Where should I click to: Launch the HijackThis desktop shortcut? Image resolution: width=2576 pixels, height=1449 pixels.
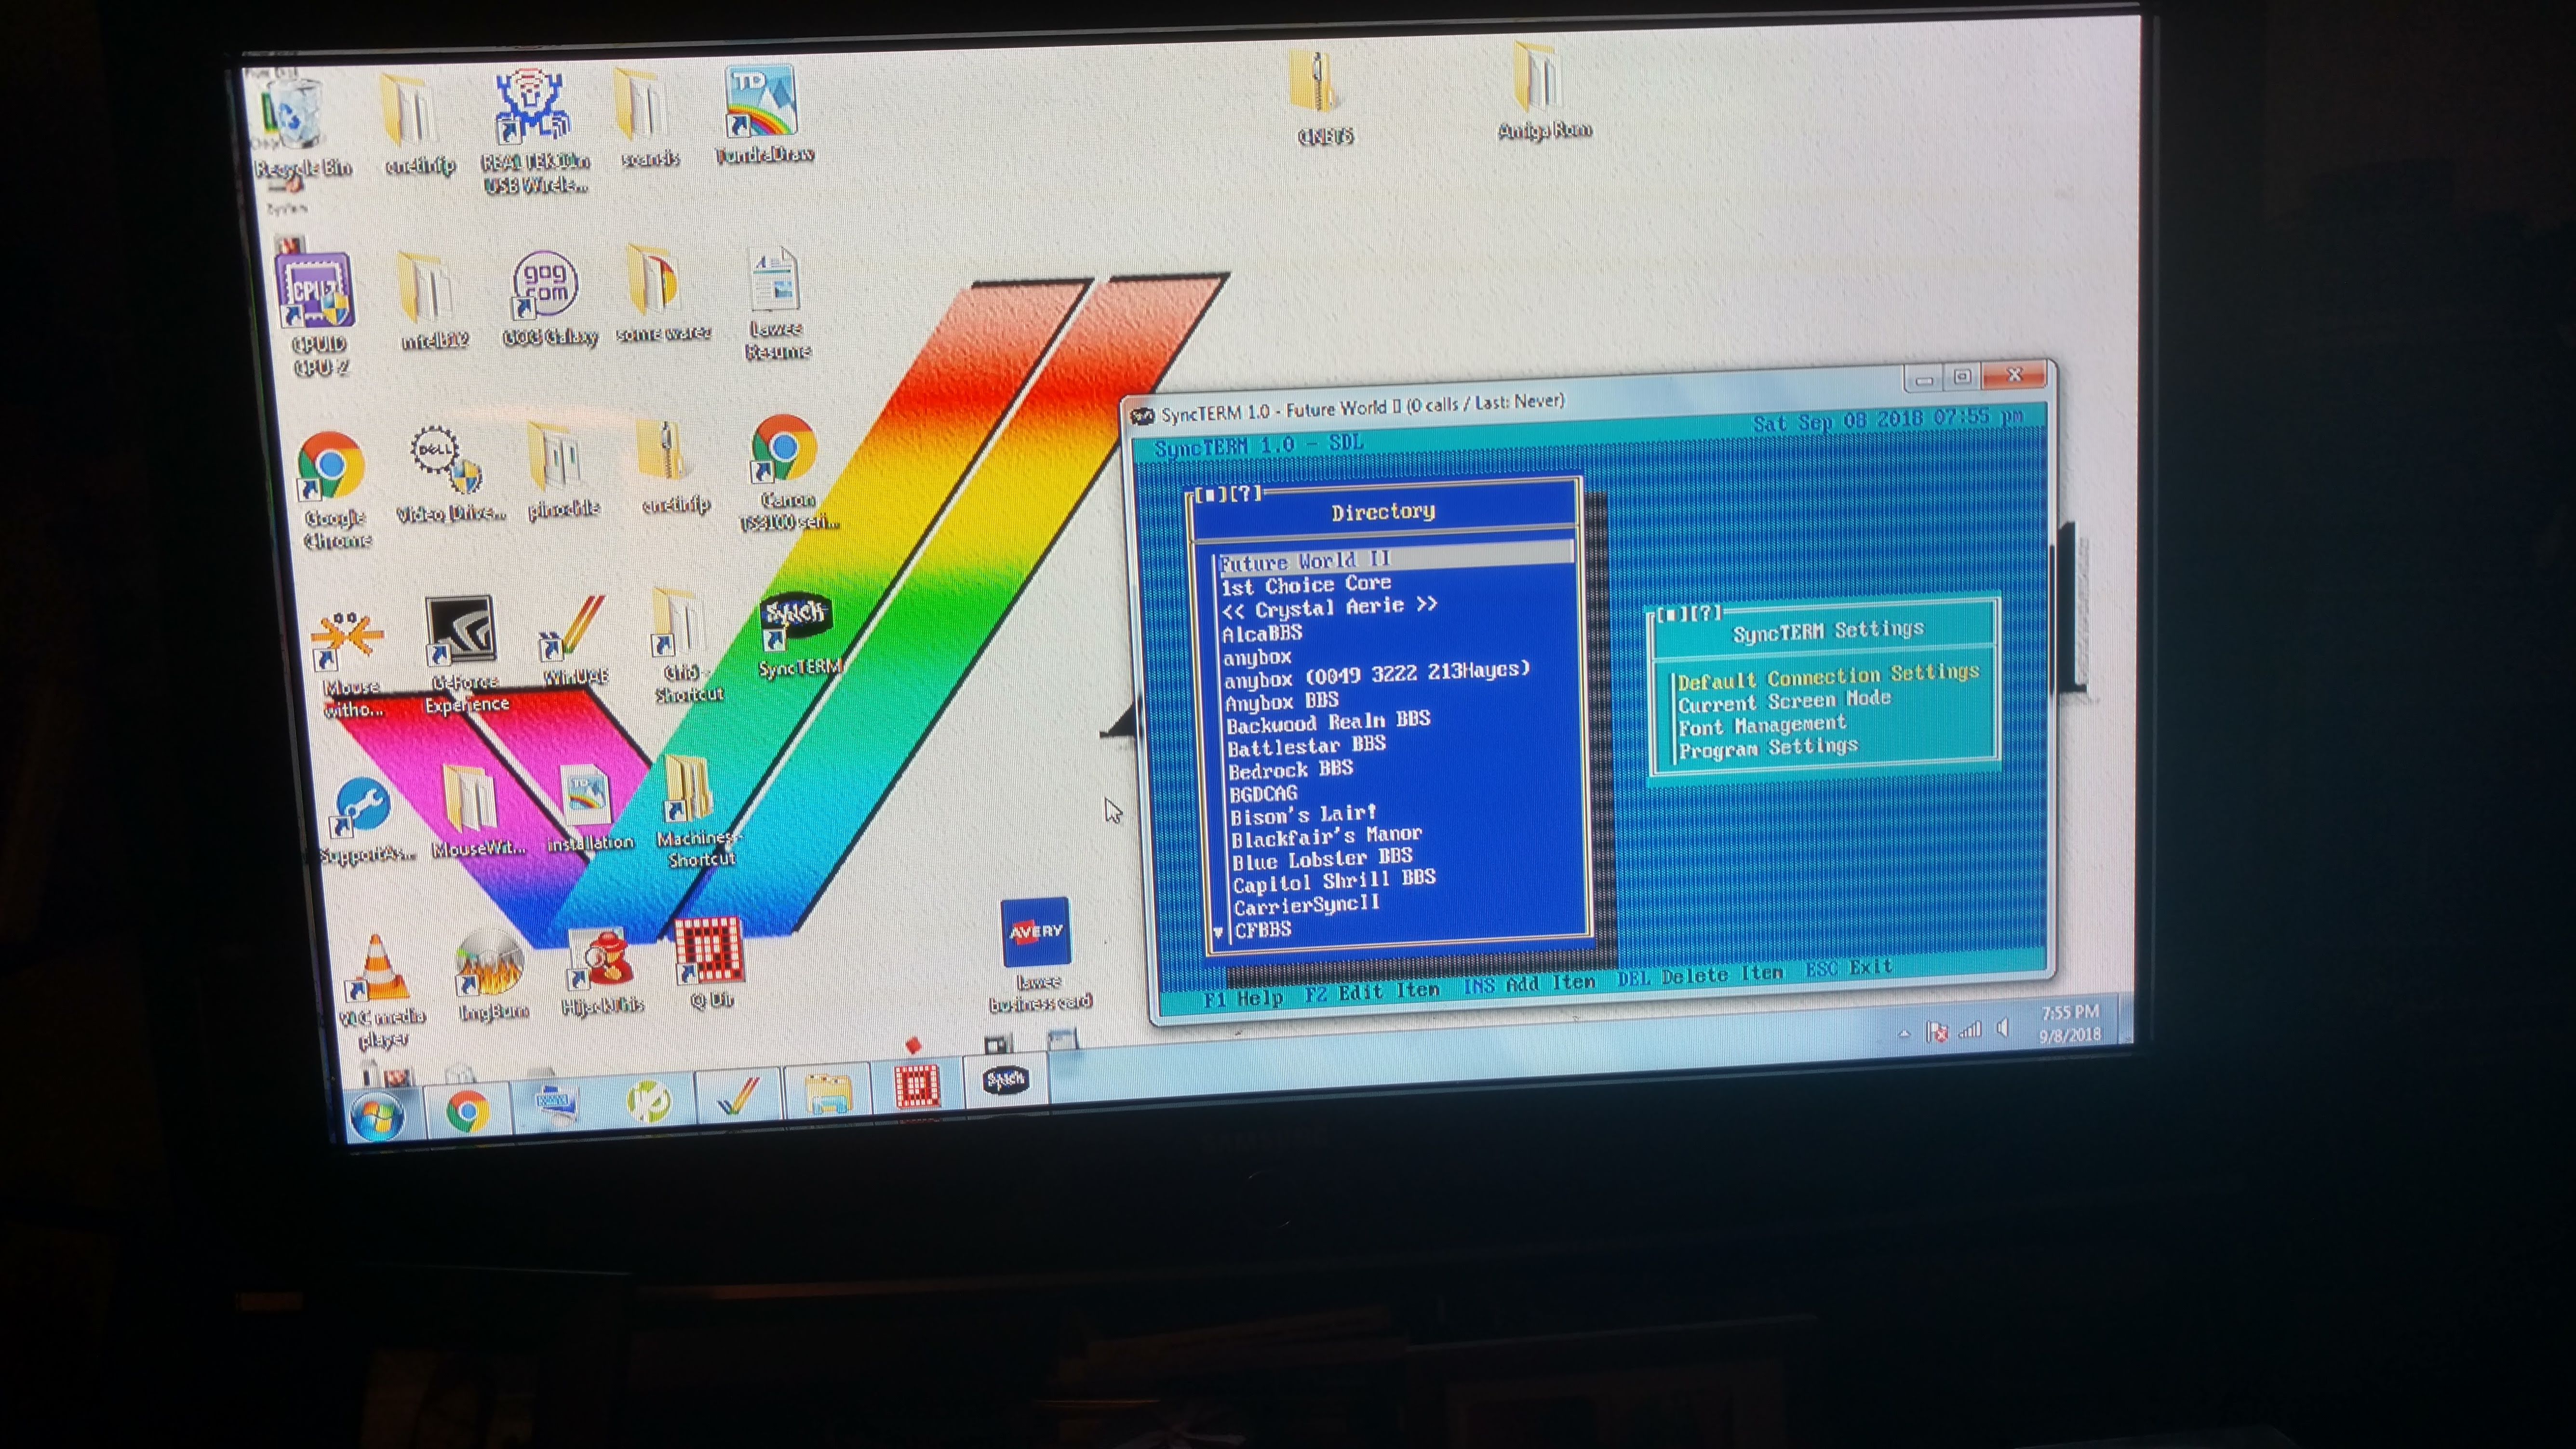tap(602, 970)
